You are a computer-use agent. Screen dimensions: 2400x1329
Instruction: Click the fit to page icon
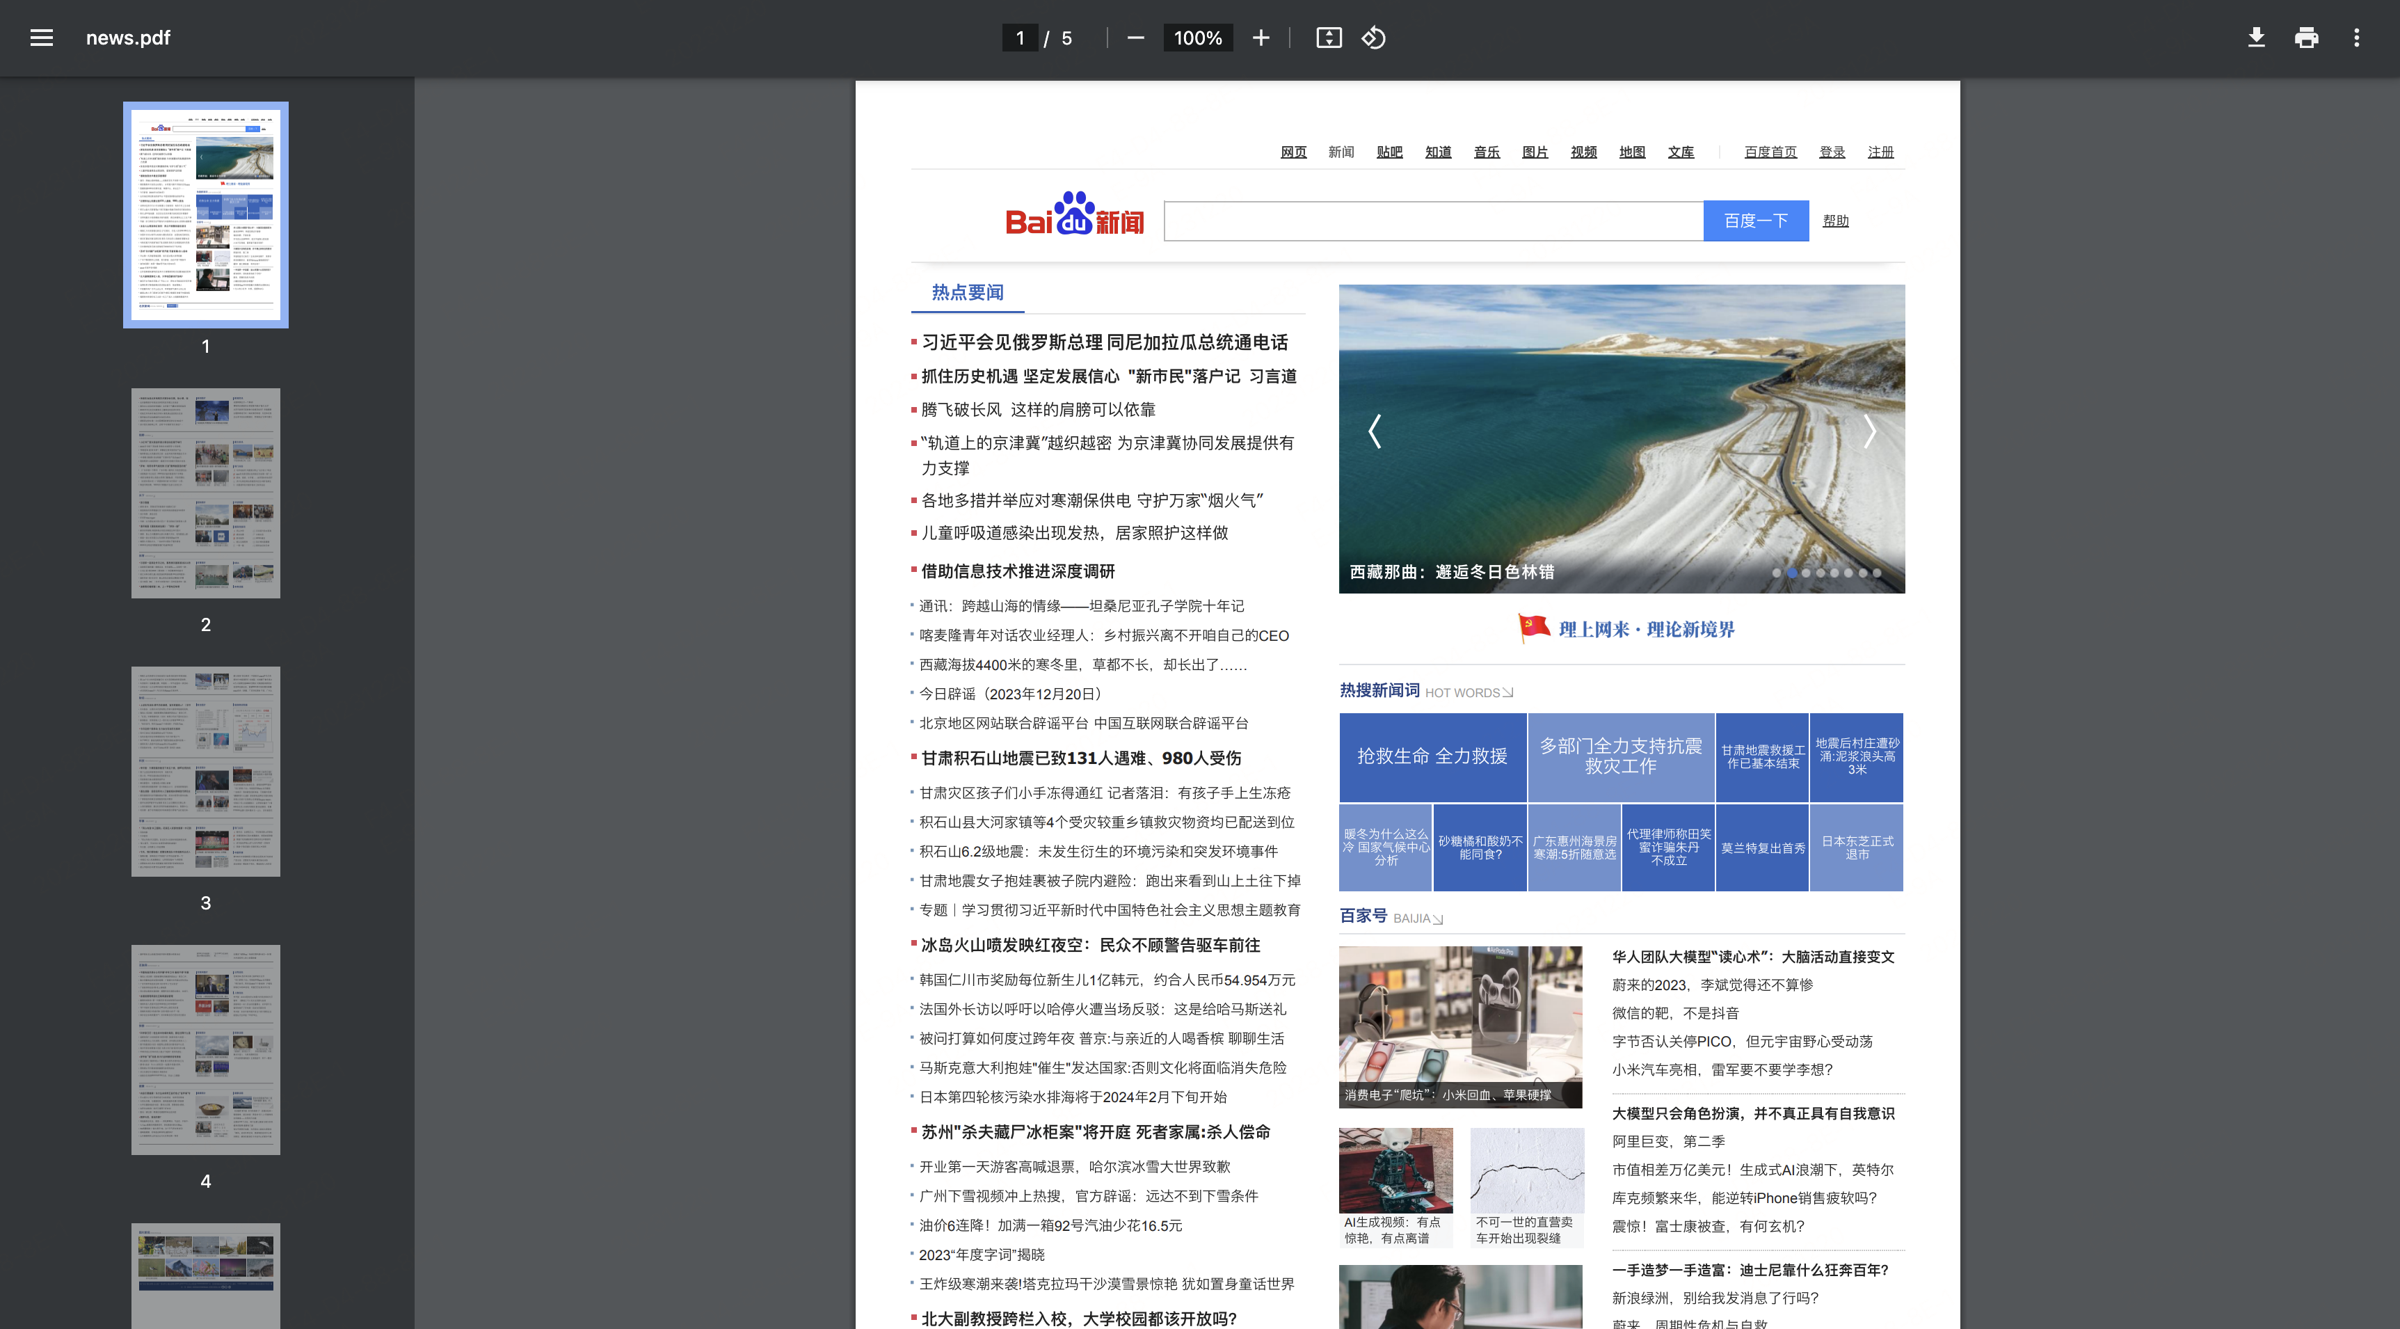(1329, 38)
